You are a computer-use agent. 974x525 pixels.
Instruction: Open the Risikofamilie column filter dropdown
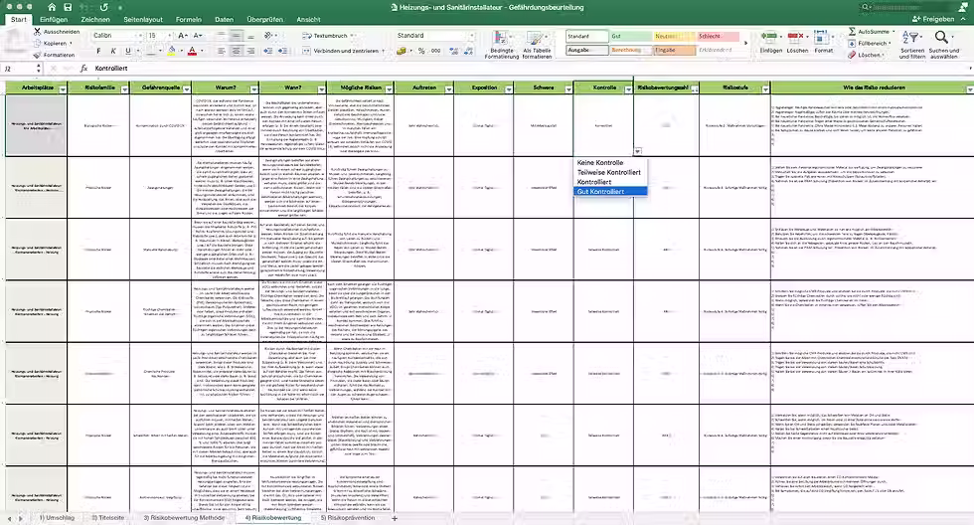click(x=125, y=89)
